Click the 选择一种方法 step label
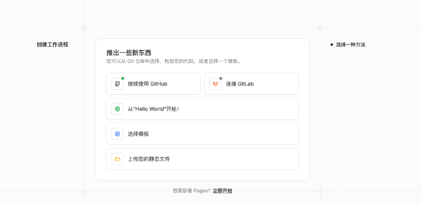Image resolution: width=421 pixels, height=204 pixels. click(x=350, y=45)
